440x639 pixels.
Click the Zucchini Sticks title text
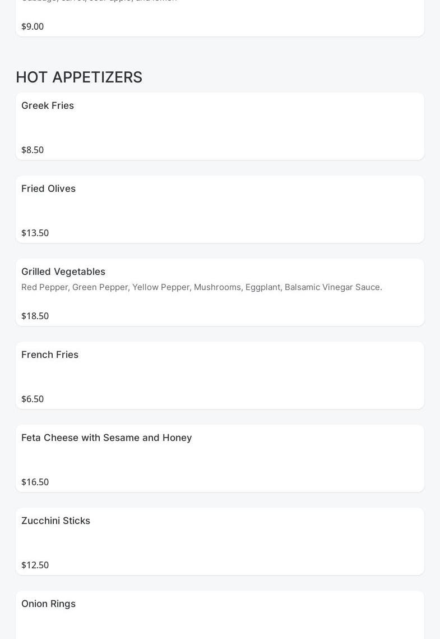pyautogui.click(x=55, y=521)
